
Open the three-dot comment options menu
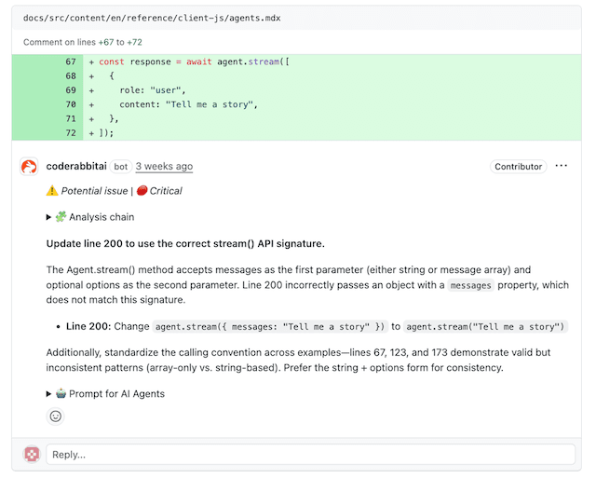pyautogui.click(x=561, y=167)
